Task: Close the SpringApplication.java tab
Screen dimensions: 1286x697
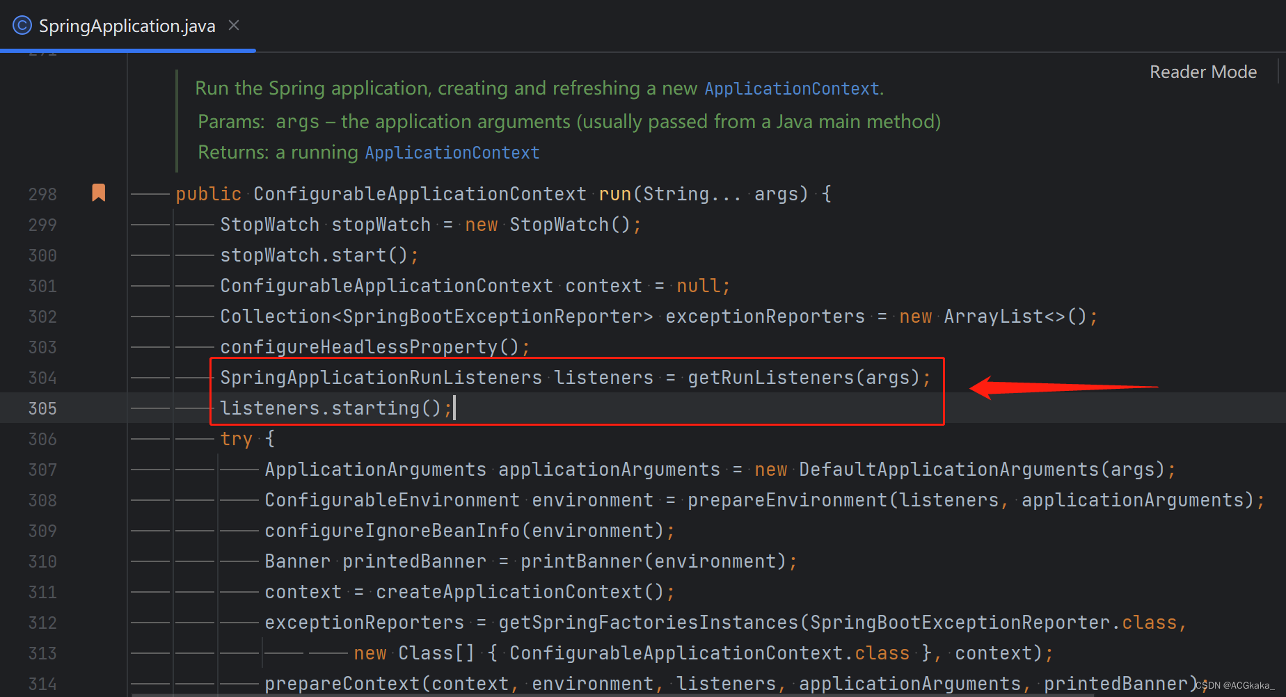Action: (x=234, y=25)
